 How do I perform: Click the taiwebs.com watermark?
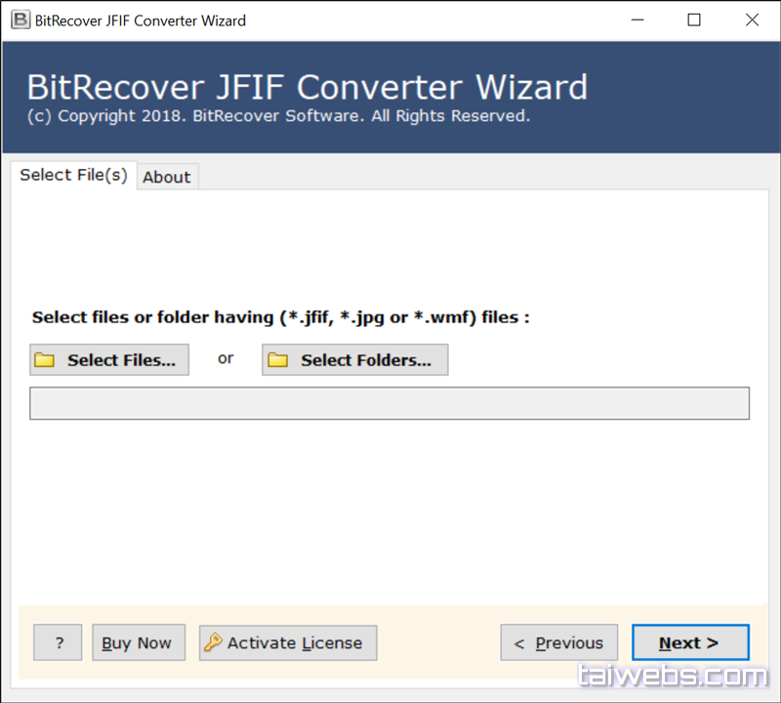click(673, 676)
